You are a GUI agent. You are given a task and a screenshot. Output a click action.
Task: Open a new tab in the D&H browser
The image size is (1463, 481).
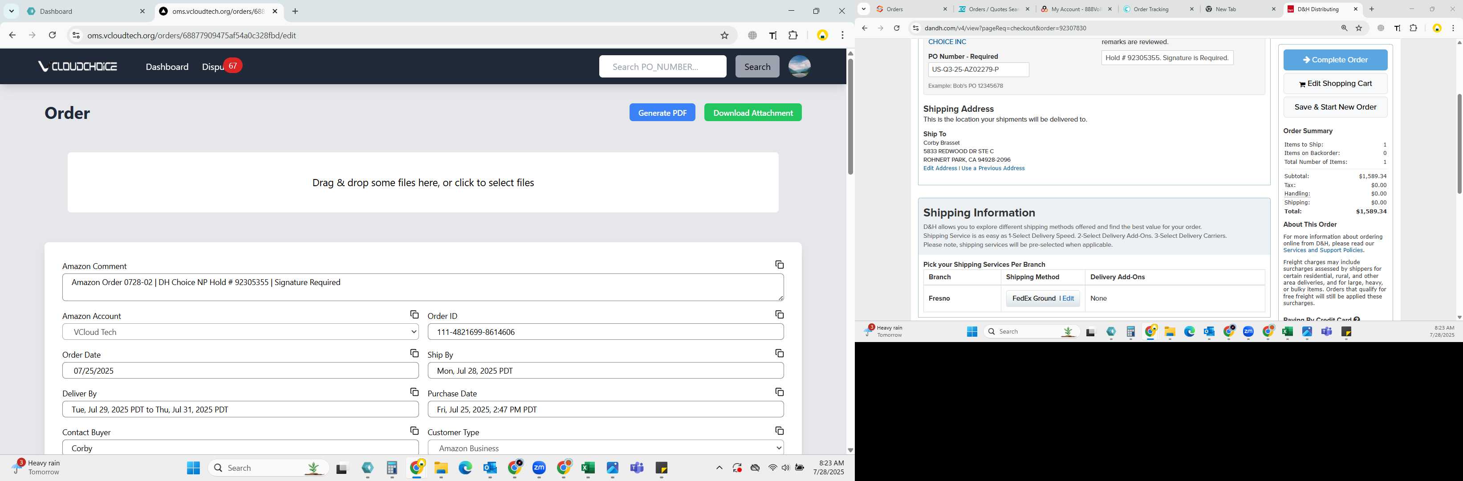pyautogui.click(x=1372, y=9)
